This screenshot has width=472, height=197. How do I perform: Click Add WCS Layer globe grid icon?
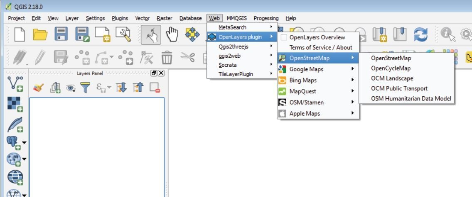tap(15, 177)
